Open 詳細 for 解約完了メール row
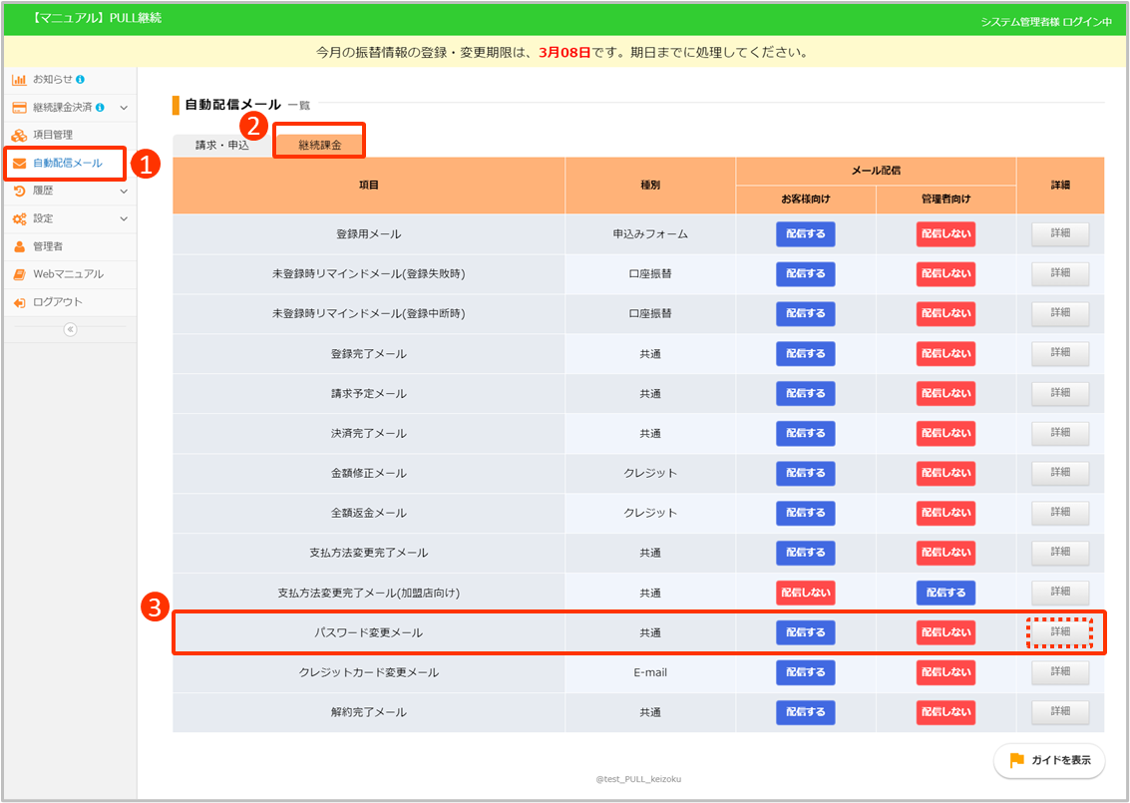 tap(1059, 712)
